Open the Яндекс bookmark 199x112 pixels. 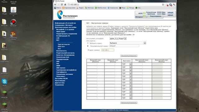(x=80, y=8)
